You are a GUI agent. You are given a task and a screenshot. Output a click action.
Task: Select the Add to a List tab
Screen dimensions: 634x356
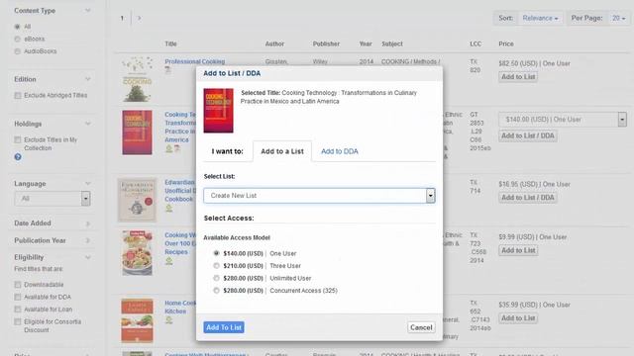(x=281, y=151)
